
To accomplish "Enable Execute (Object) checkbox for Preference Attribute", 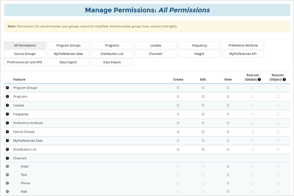I will pos(278,123).
